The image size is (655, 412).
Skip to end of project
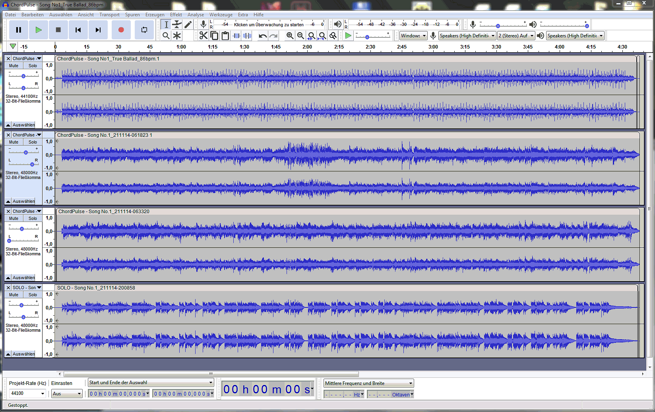[98, 30]
